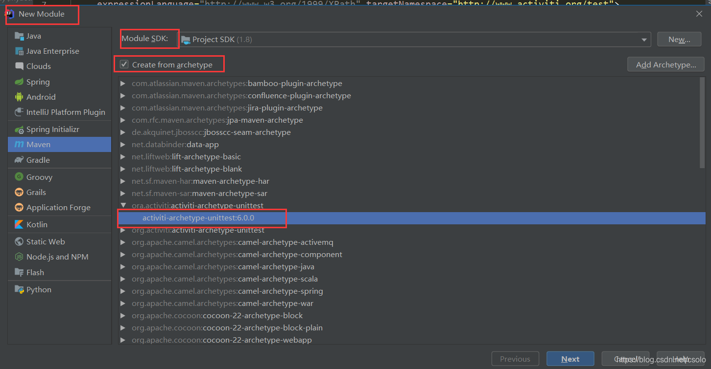Select the Node.js and NPM icon
Image resolution: width=711 pixels, height=369 pixels.
[19, 257]
